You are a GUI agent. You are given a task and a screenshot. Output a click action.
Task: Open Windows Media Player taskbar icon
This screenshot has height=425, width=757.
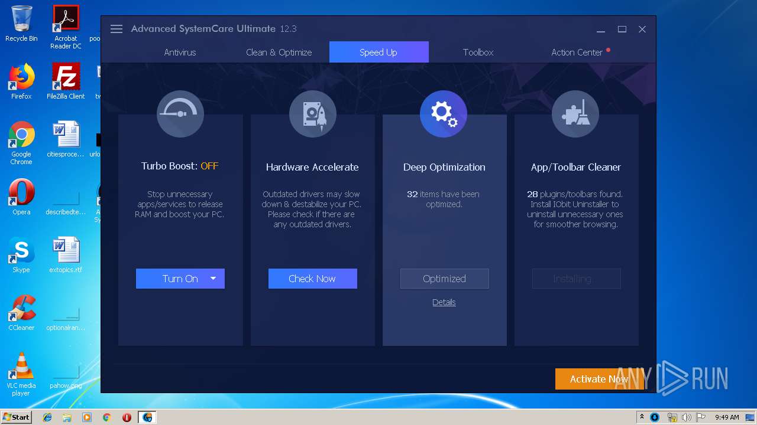[x=87, y=417]
